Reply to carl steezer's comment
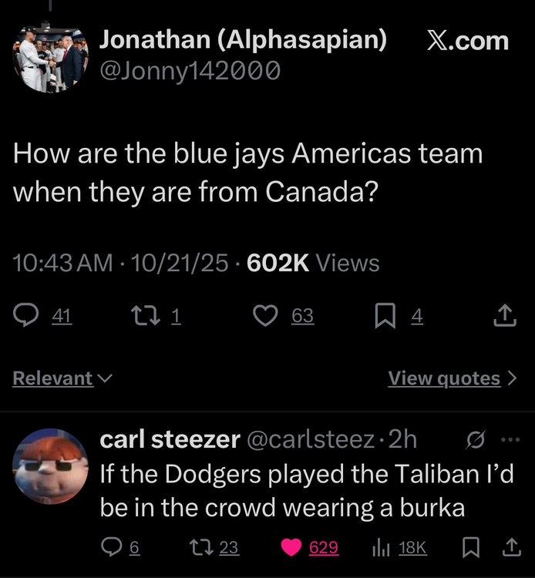The height and width of the screenshot is (578, 535). (113, 547)
